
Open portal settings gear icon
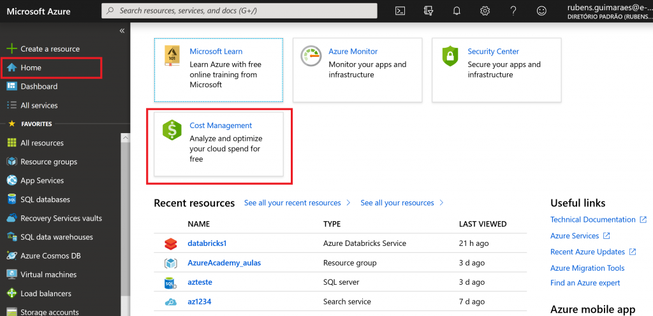(x=485, y=11)
